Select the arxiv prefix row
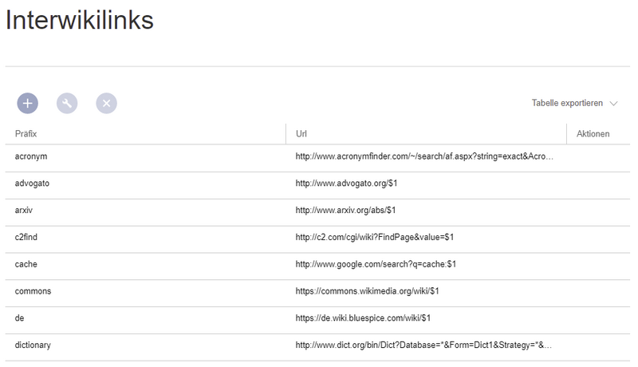 click(x=25, y=211)
